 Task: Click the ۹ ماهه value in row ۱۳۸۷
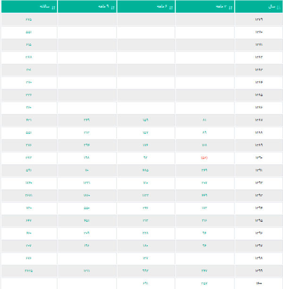coord(87,120)
